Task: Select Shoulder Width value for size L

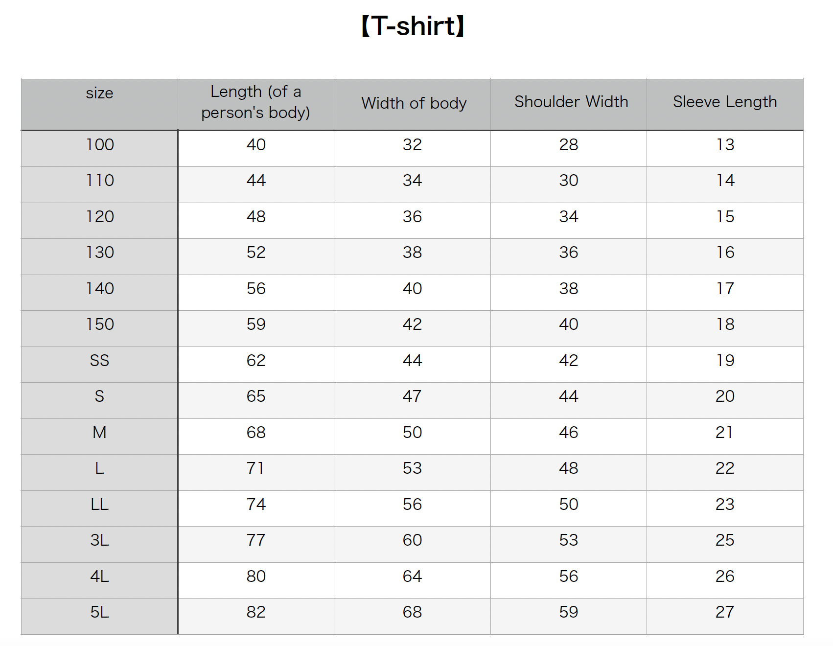Action: pos(568,468)
